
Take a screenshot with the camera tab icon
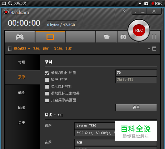pos(123,37)
